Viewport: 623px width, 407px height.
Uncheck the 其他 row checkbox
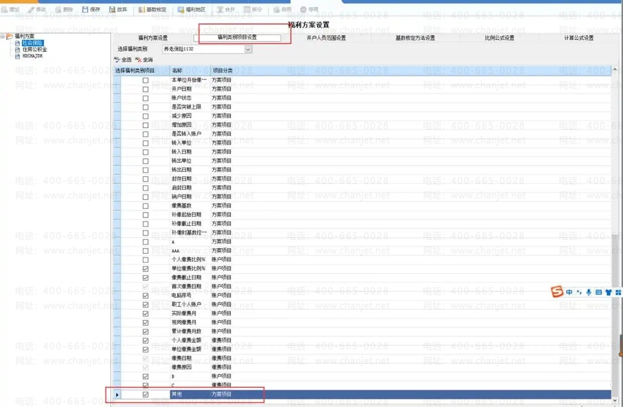tap(145, 395)
